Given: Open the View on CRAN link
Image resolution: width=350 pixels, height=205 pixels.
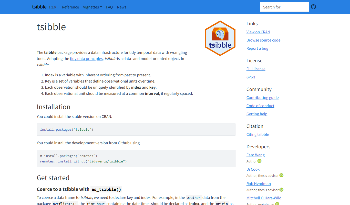Looking at the screenshot, I should click(x=258, y=32).
